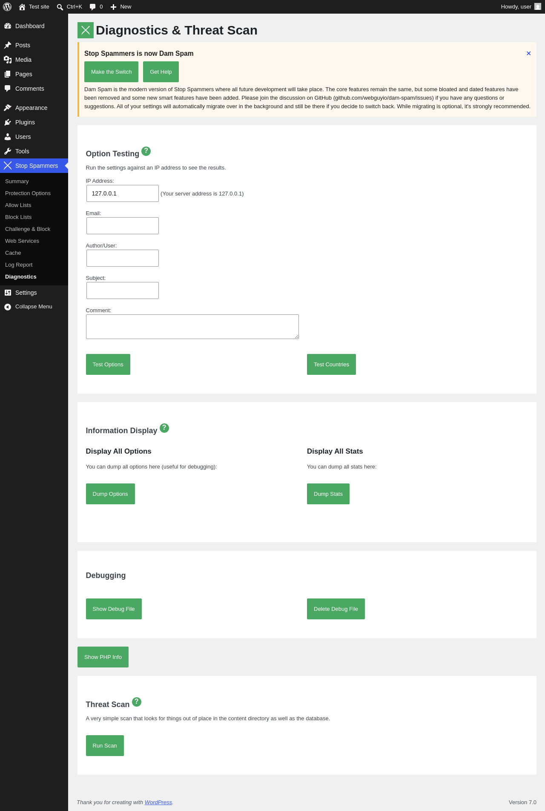
Task: Open the Threat Scan help icon
Action: [137, 702]
